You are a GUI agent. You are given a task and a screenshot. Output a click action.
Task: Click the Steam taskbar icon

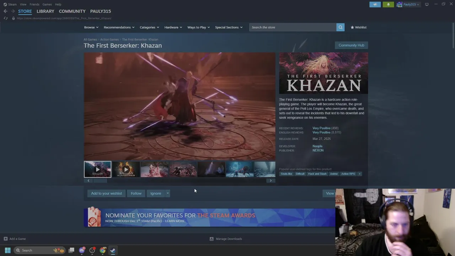(x=113, y=250)
